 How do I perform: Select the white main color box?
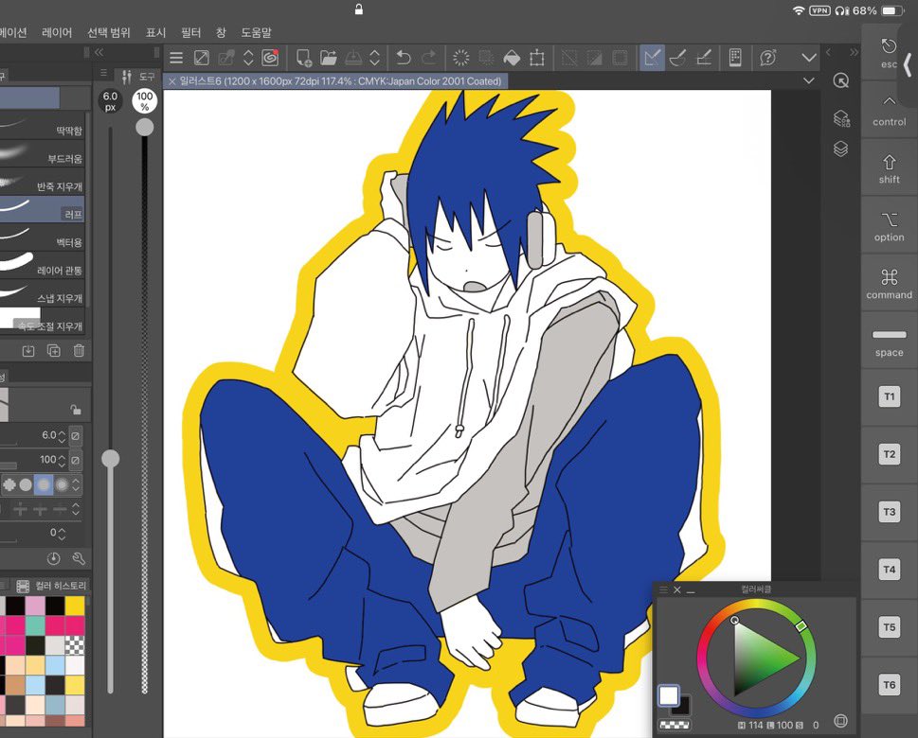click(x=669, y=695)
